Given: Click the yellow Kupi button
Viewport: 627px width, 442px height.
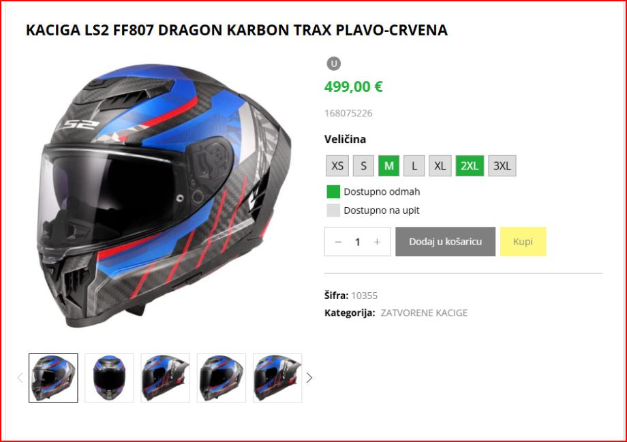Looking at the screenshot, I should click(523, 242).
